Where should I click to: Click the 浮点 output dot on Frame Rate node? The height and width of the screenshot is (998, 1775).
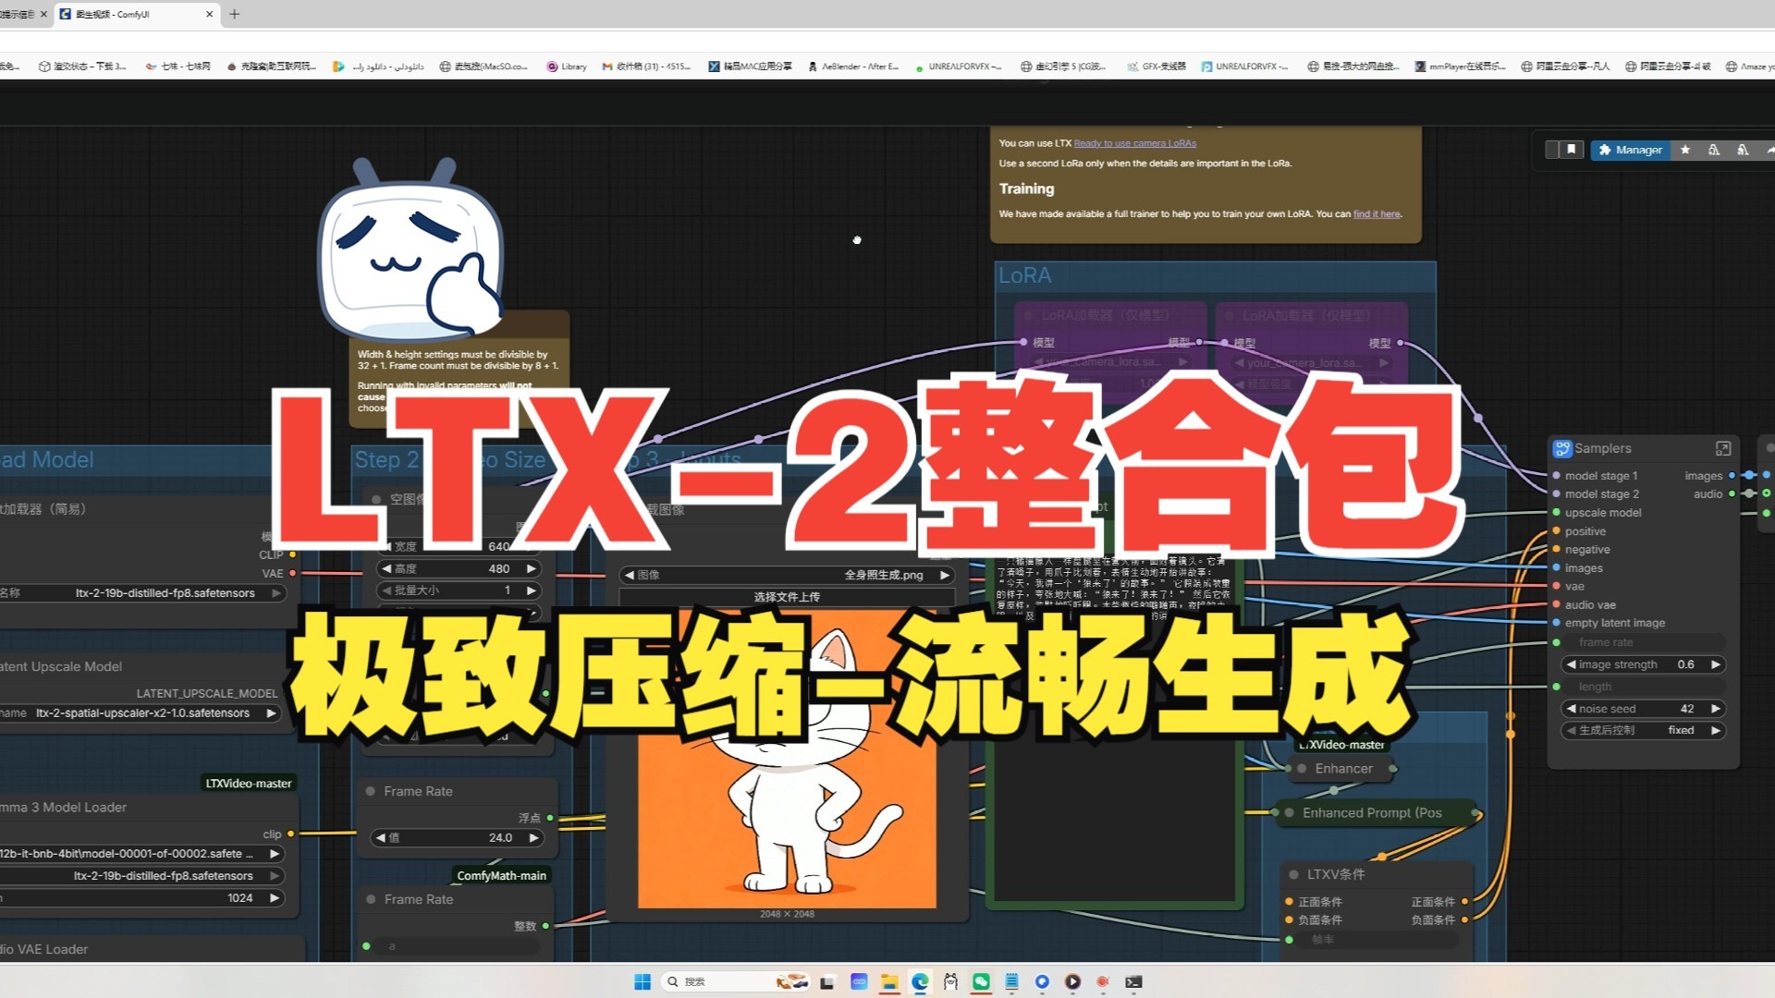pos(549,818)
